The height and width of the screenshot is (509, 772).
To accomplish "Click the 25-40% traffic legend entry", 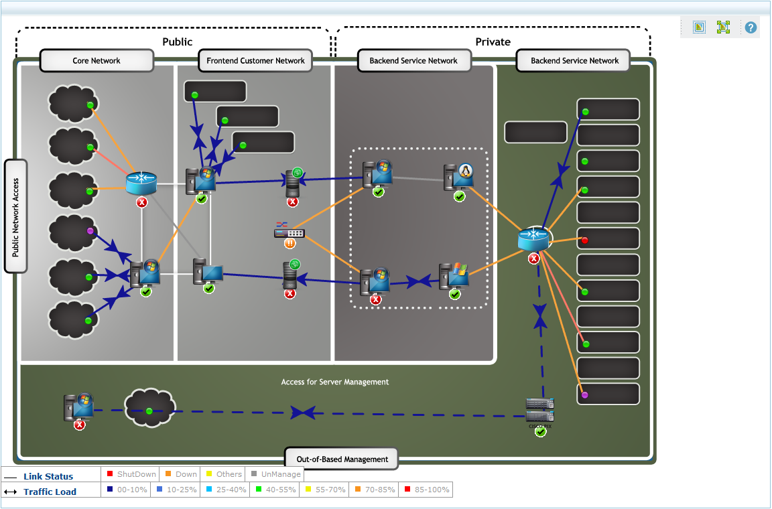I will [227, 490].
